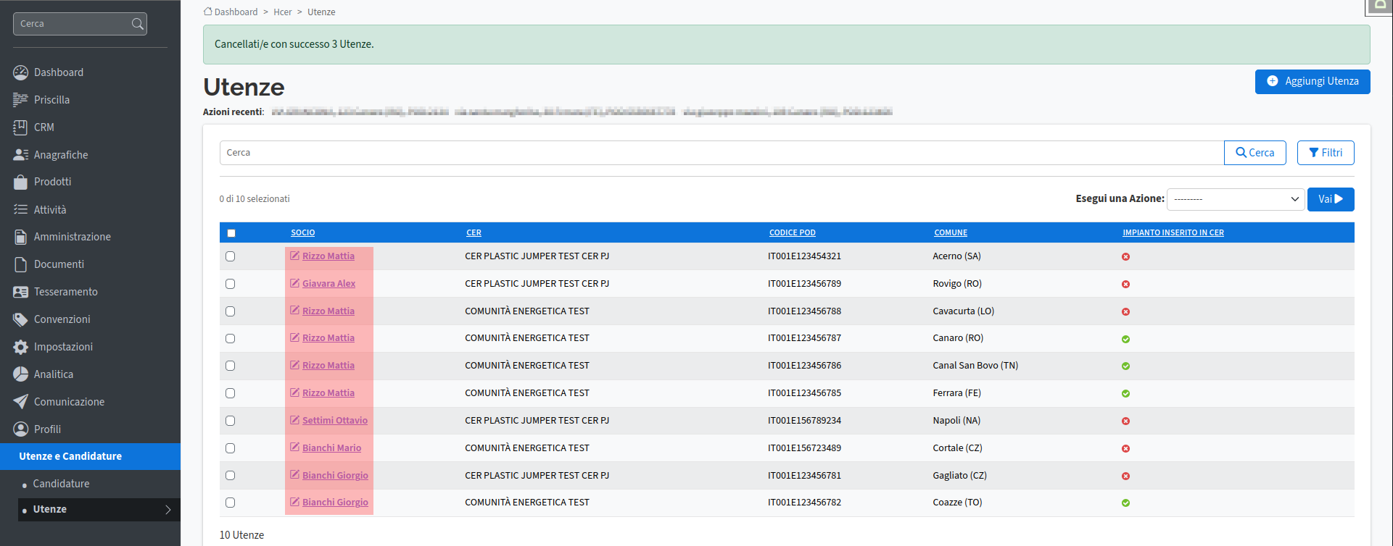1393x546 pixels.
Task: Expand the Utenze submenu chevron in sidebar
Action: 168,510
